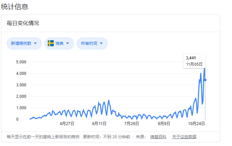Open the 新增病例数 metric dropdown

click(24, 43)
